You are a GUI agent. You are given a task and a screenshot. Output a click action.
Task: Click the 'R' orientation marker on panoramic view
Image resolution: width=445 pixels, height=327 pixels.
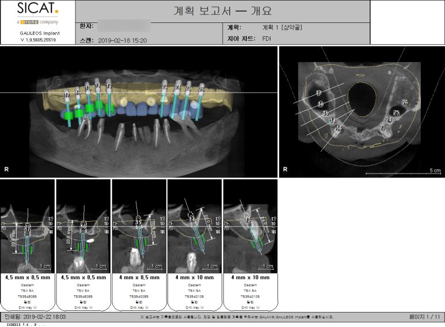click(x=6, y=169)
